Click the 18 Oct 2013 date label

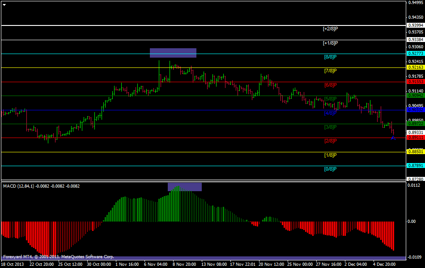(x=12, y=264)
